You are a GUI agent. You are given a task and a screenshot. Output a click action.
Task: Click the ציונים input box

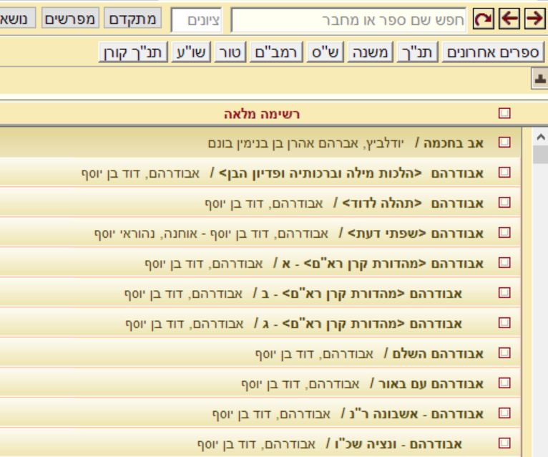(197, 20)
